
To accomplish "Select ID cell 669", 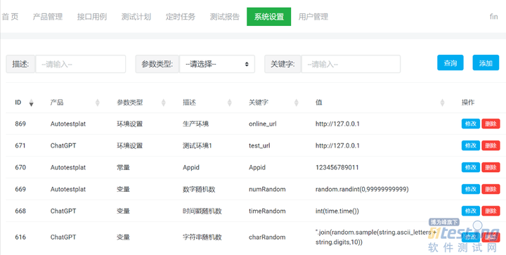I will (x=20, y=189).
